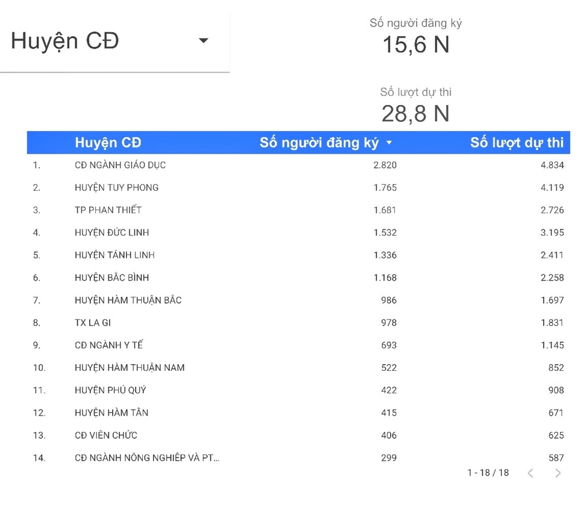The height and width of the screenshot is (508, 586).
Task: Click the CĐ NGÀNH Y TẾ row
Action: pos(108,345)
